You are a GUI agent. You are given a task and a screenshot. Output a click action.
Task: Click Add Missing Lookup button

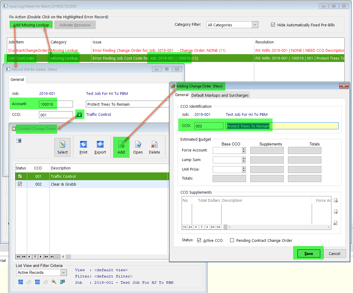31,25
